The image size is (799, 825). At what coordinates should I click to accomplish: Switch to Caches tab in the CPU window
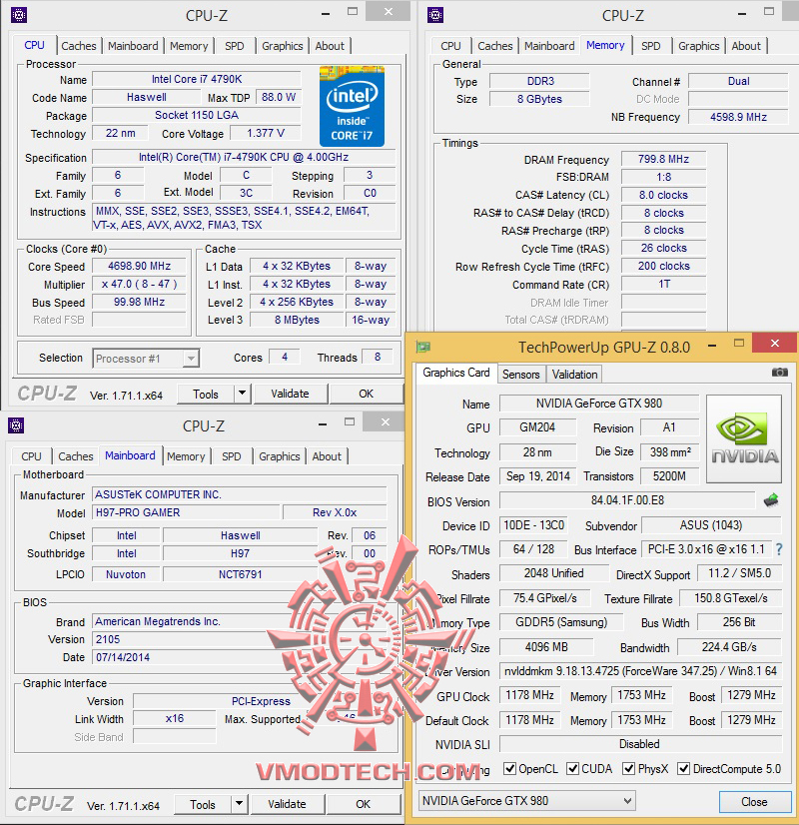(78, 46)
